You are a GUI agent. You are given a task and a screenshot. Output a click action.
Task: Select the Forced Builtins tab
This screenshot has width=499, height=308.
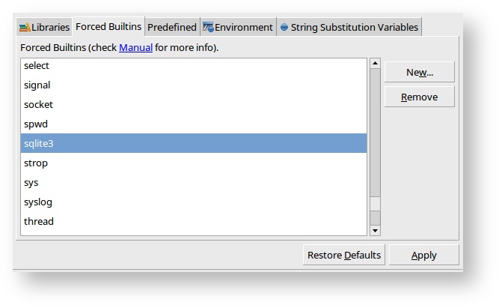point(108,27)
